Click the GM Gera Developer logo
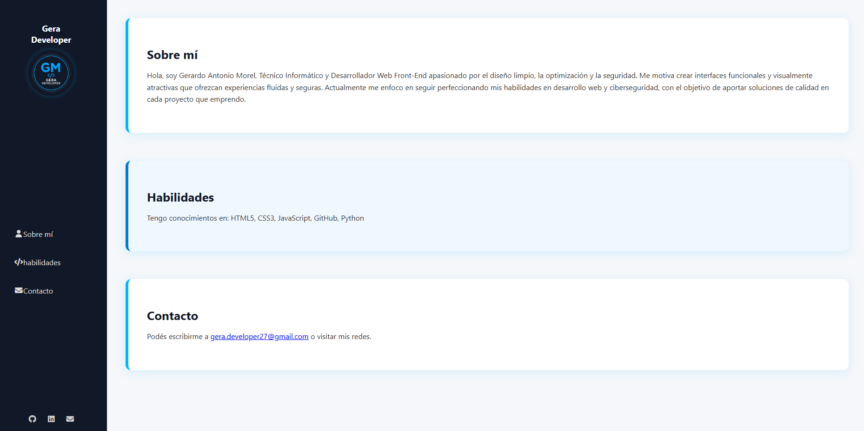864x431 pixels. tap(51, 73)
